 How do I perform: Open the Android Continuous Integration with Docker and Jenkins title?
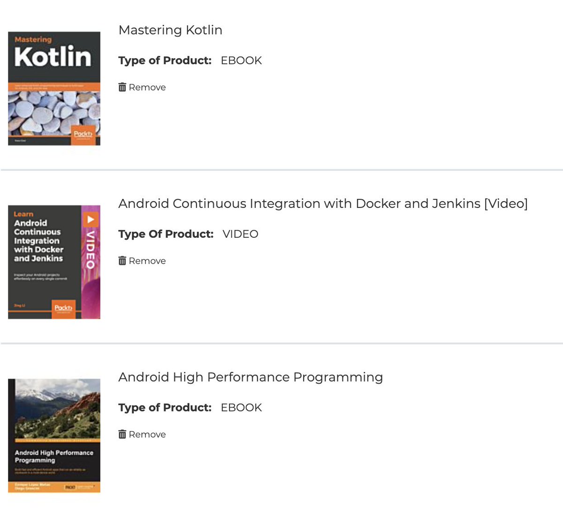coord(323,204)
